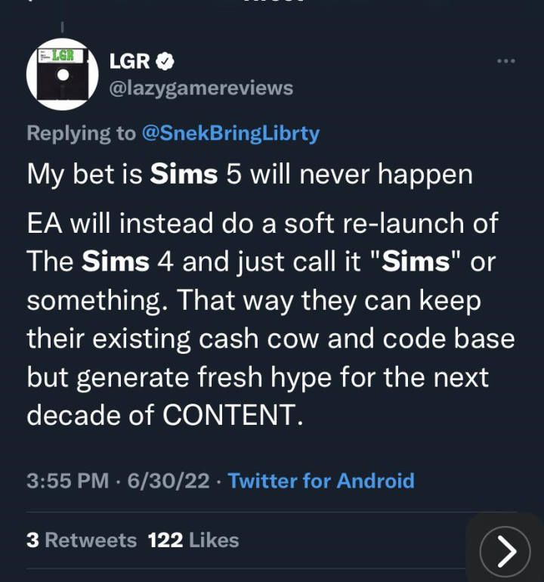The width and height of the screenshot is (544, 582).
Task: View the 3 Retweets list
Action: pyautogui.click(x=82, y=540)
